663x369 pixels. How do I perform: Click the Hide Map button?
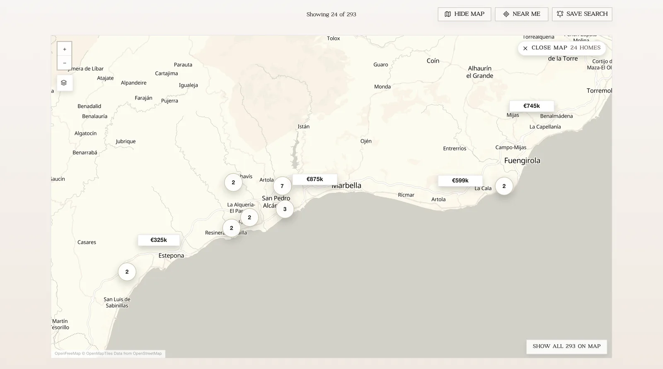click(464, 14)
